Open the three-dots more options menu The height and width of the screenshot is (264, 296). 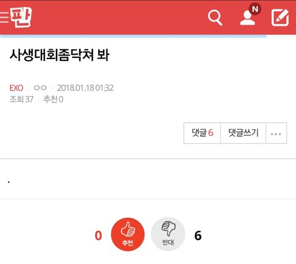[x=276, y=133]
